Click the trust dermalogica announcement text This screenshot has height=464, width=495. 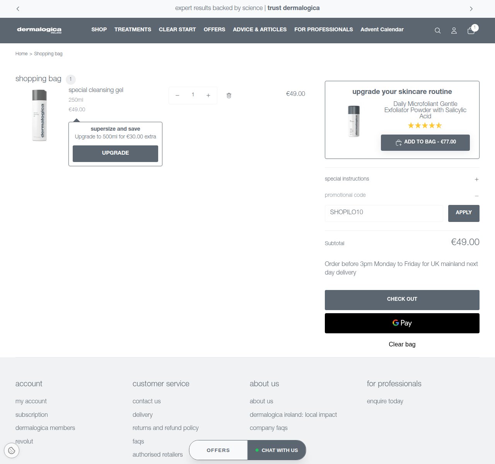[x=294, y=8]
